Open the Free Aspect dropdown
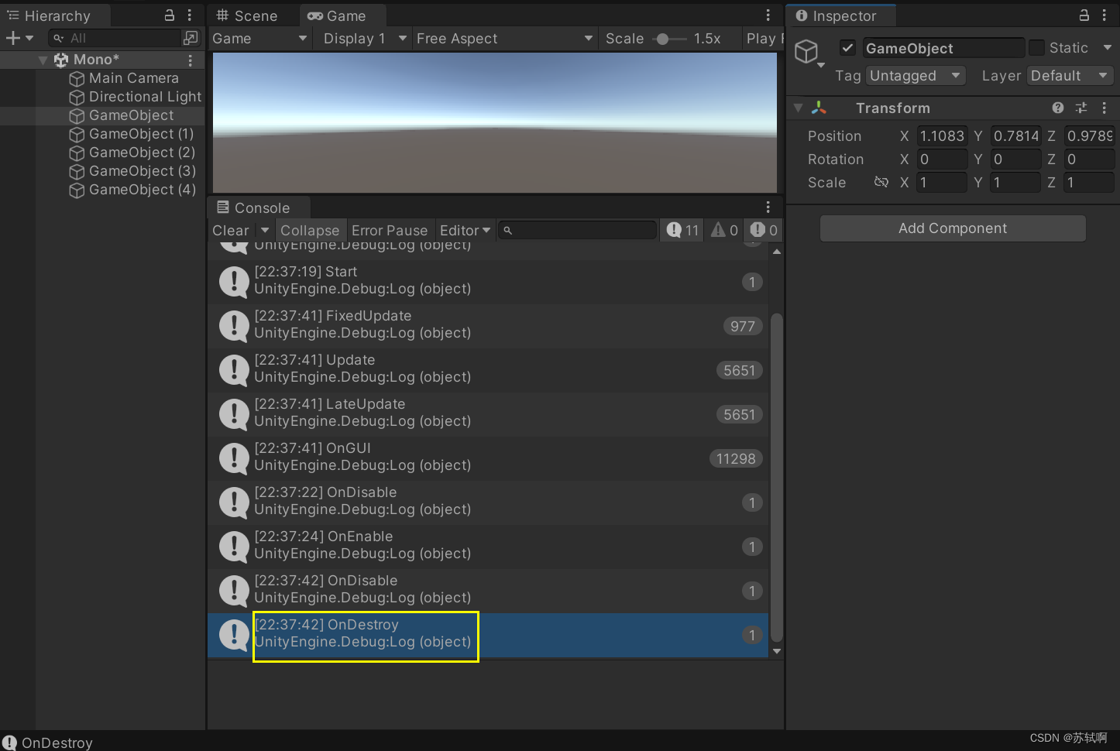Image resolution: width=1120 pixels, height=751 pixels. click(503, 38)
